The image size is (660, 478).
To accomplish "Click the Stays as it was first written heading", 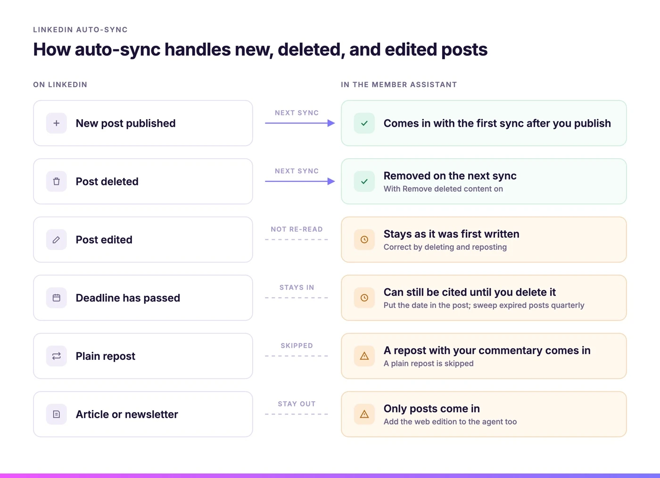I will pos(451,234).
